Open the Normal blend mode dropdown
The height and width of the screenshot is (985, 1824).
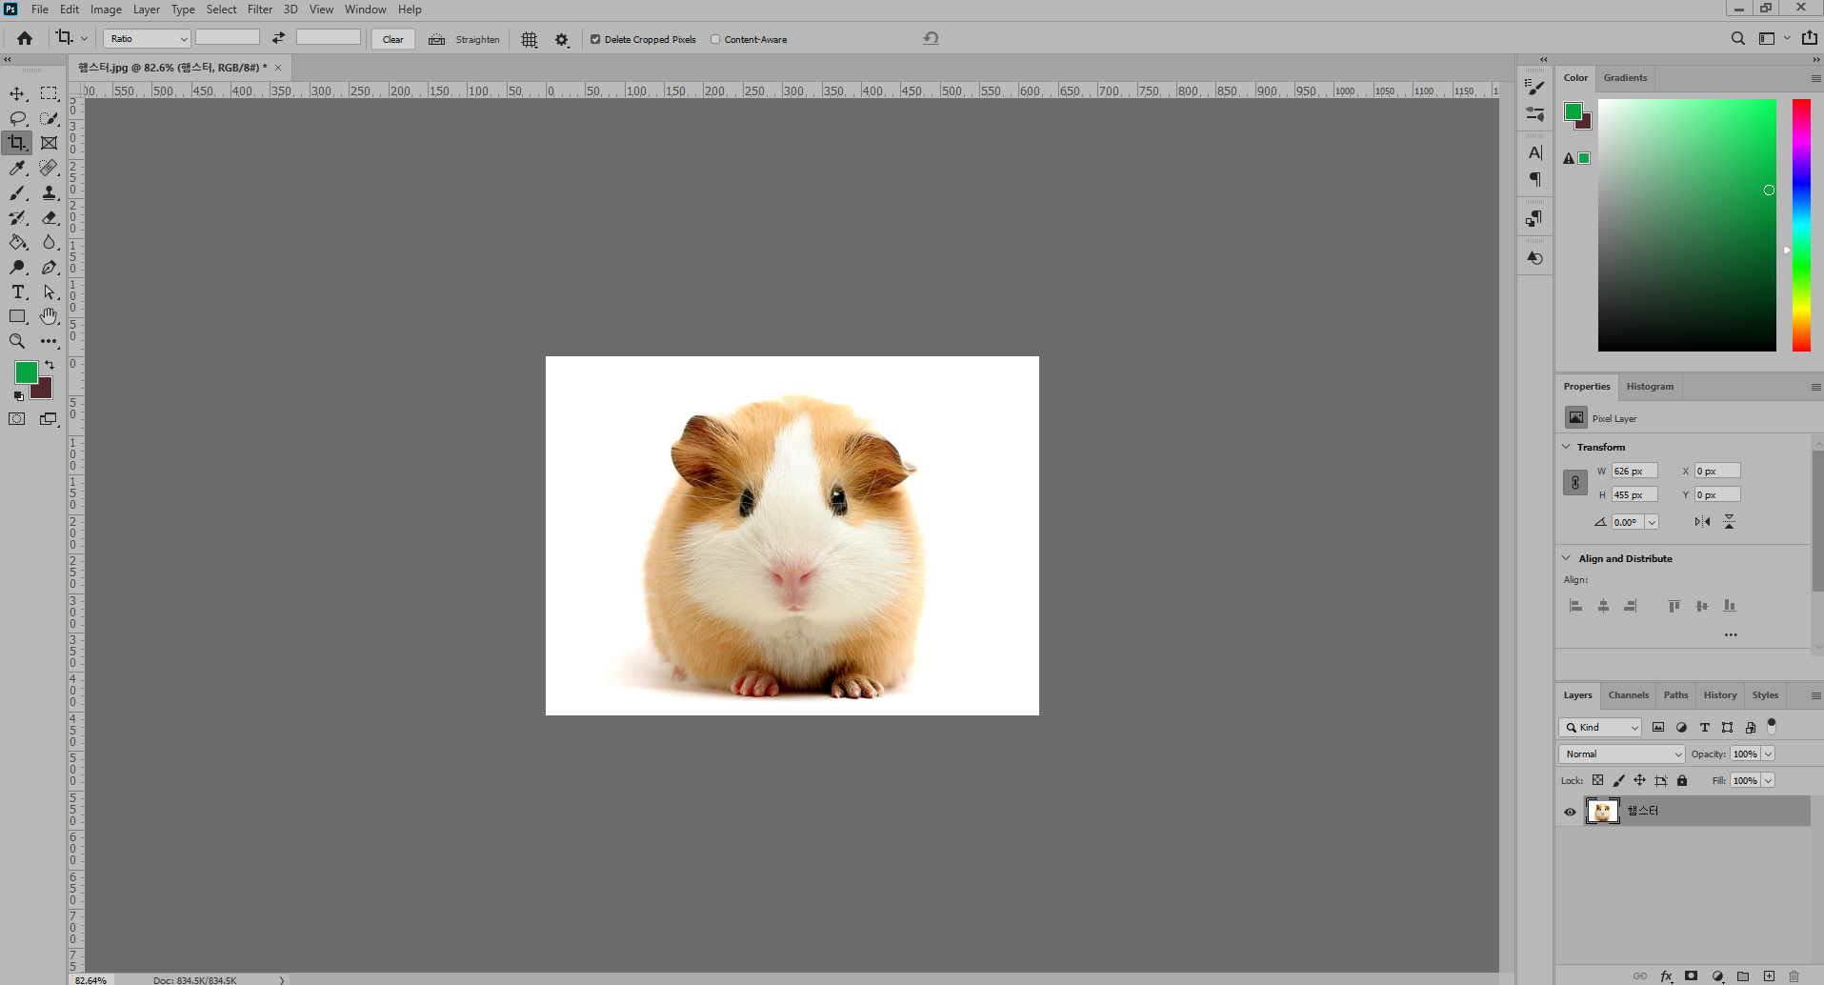[x=1622, y=754]
